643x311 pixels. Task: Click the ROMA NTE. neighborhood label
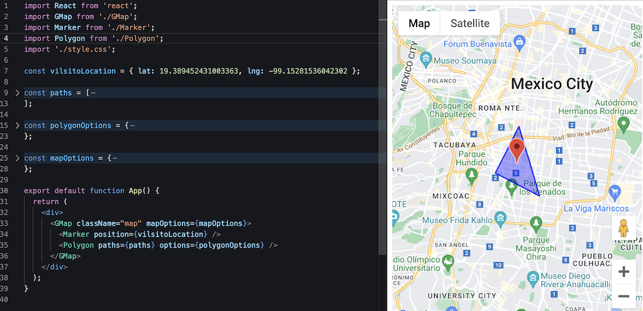tap(500, 108)
